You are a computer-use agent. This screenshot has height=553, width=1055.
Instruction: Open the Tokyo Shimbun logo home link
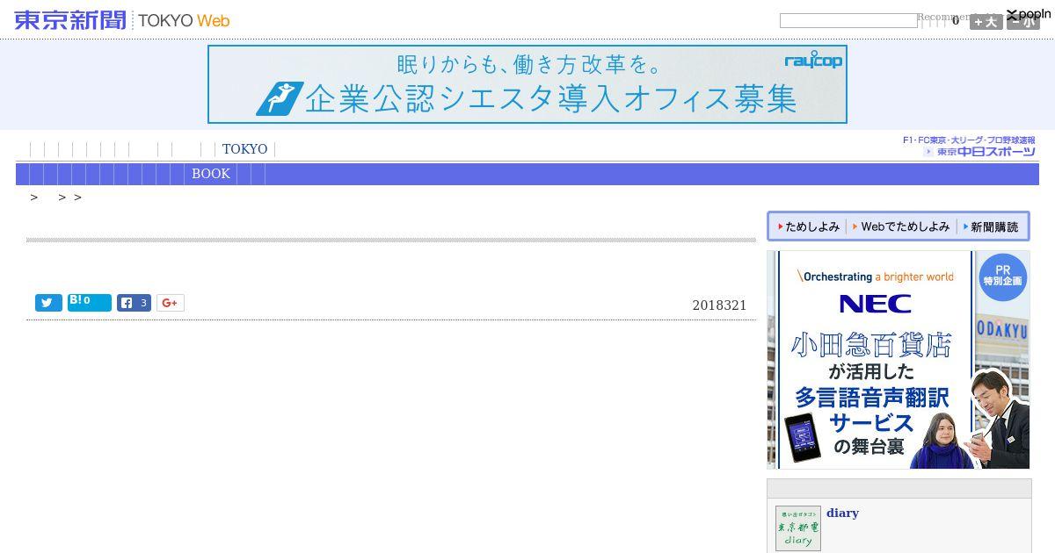point(70,20)
